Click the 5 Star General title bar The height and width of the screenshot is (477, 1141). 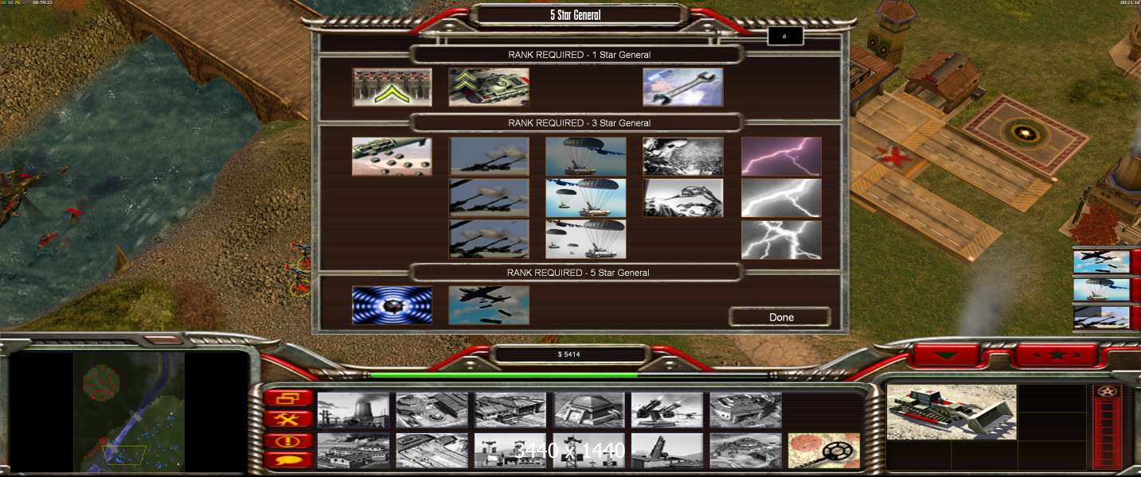click(x=580, y=14)
